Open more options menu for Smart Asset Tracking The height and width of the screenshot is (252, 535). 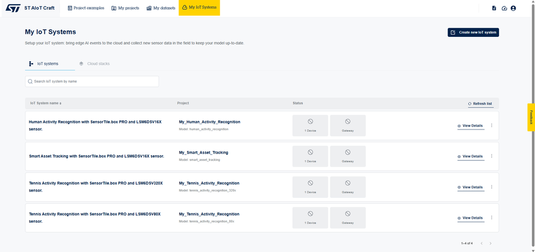coord(492,156)
